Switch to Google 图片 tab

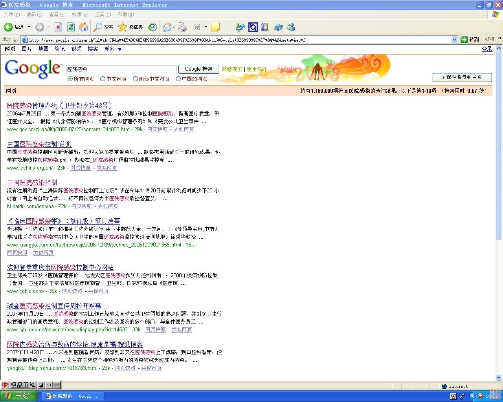point(27,49)
